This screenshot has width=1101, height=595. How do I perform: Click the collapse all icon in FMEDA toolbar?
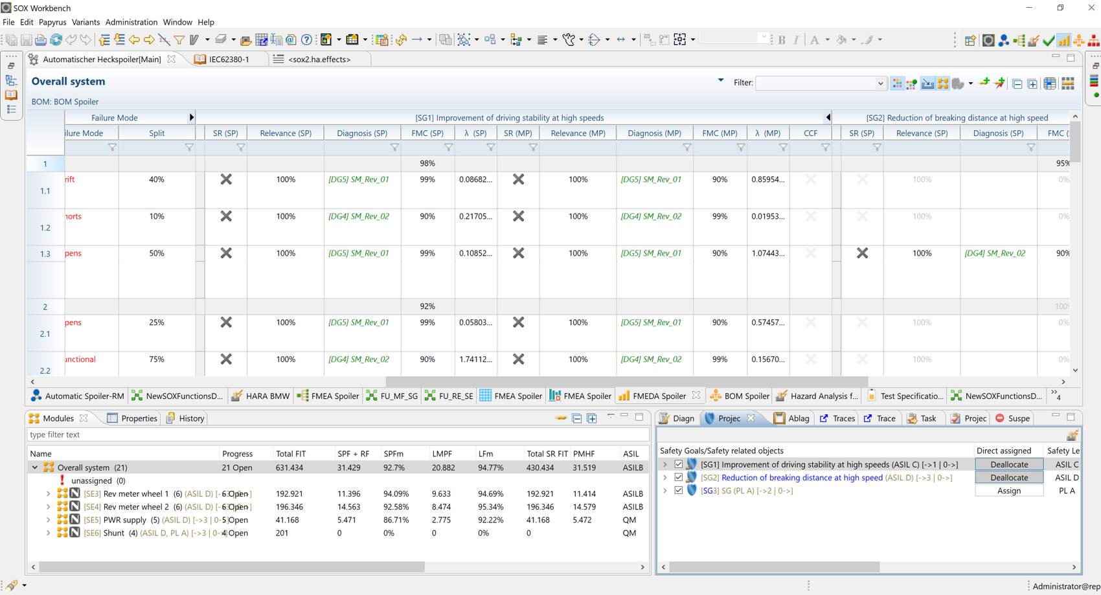click(x=1017, y=84)
